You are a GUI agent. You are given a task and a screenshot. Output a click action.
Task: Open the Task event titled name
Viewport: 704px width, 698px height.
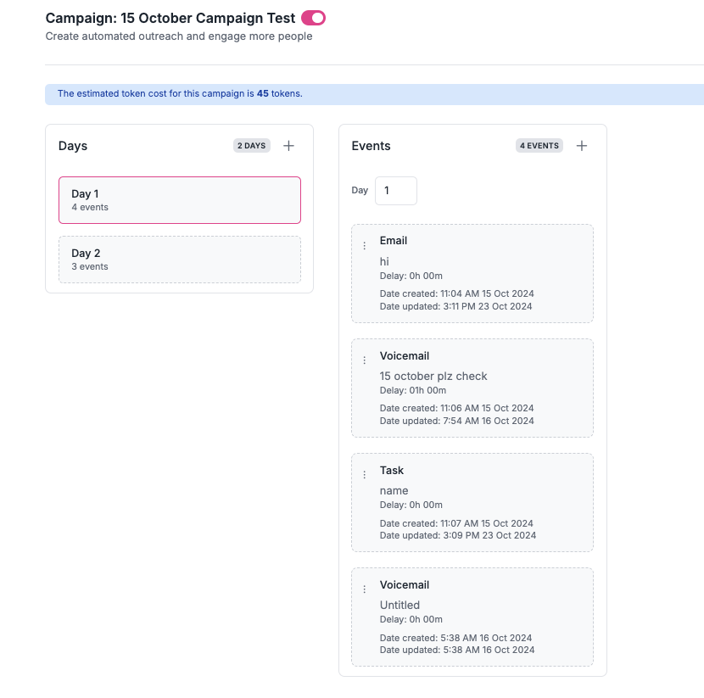[472, 502]
